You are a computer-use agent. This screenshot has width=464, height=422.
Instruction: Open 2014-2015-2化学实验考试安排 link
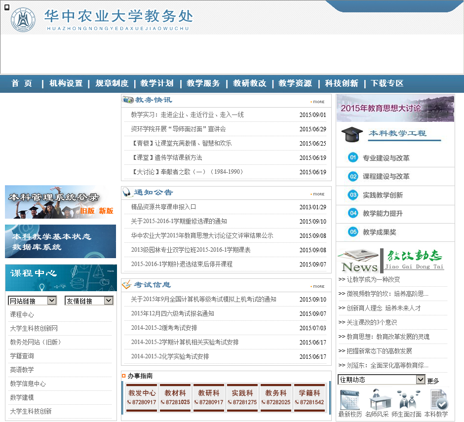pos(170,356)
